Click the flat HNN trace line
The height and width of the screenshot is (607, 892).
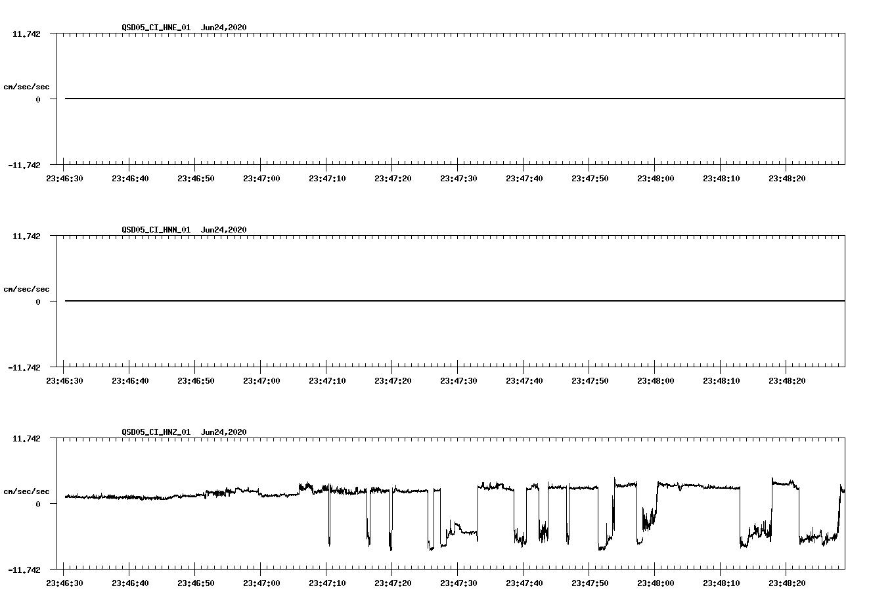[455, 301]
